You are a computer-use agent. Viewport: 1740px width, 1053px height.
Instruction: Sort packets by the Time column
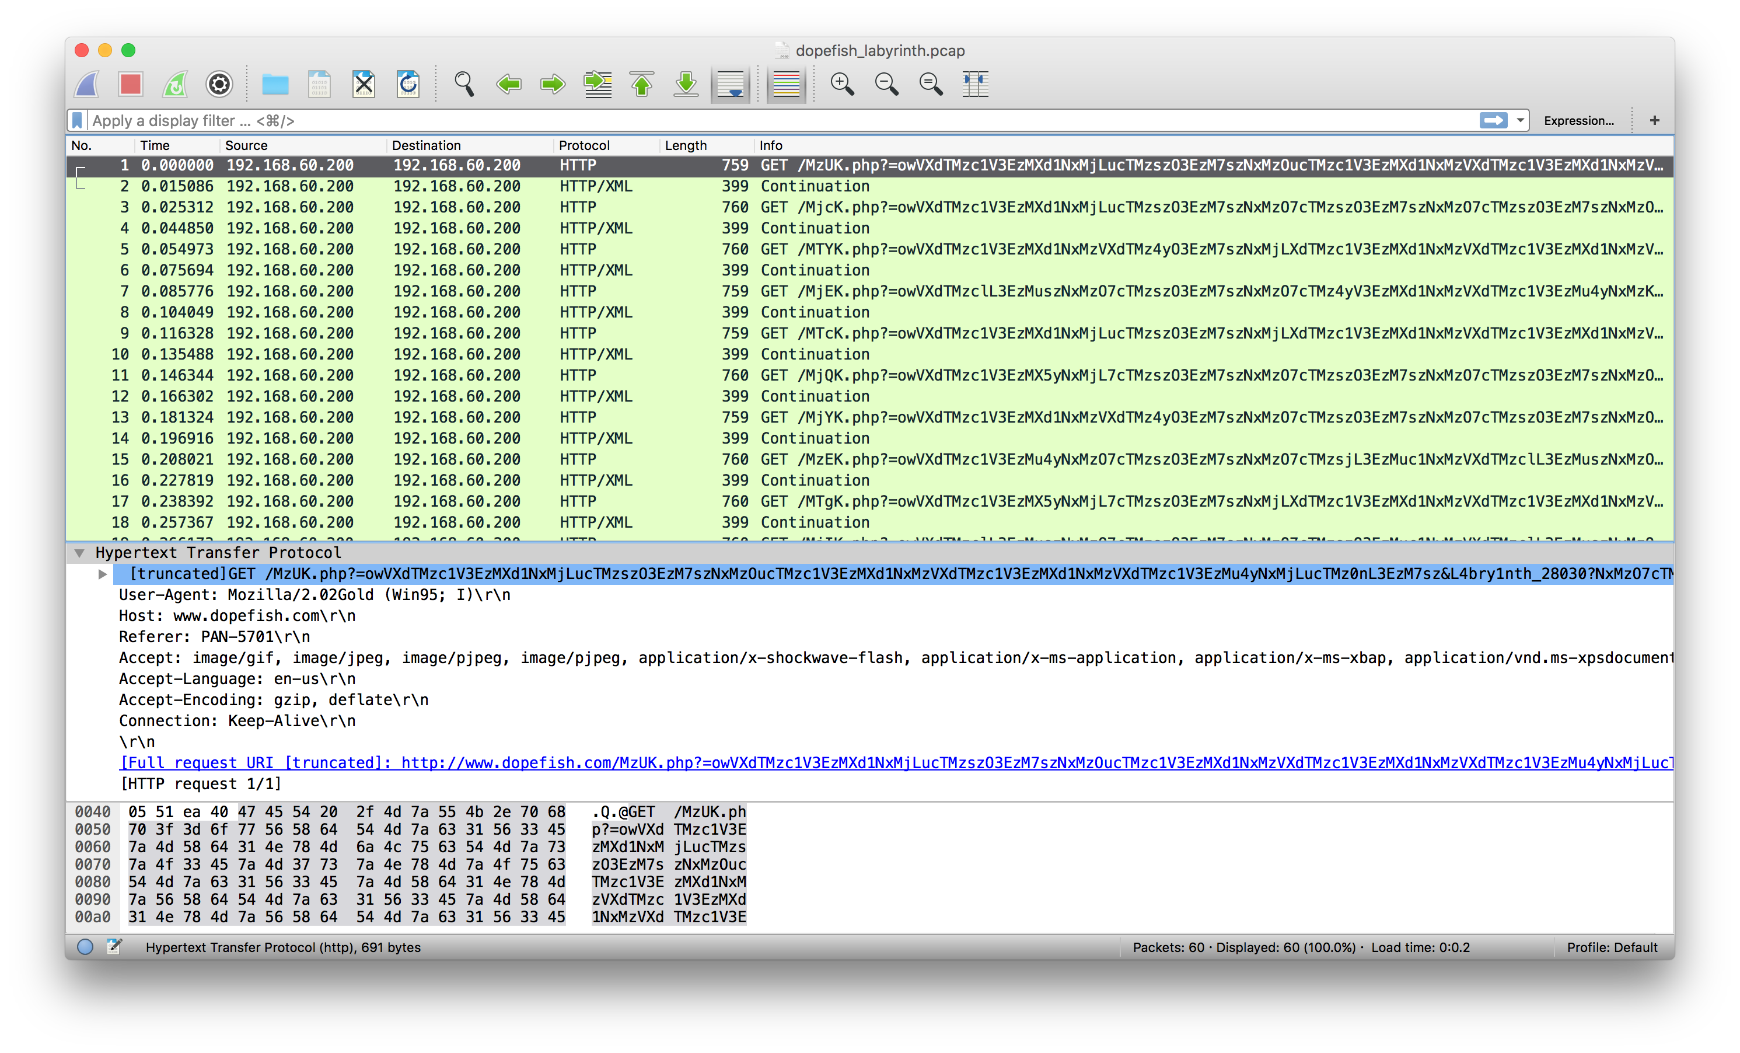[177, 145]
